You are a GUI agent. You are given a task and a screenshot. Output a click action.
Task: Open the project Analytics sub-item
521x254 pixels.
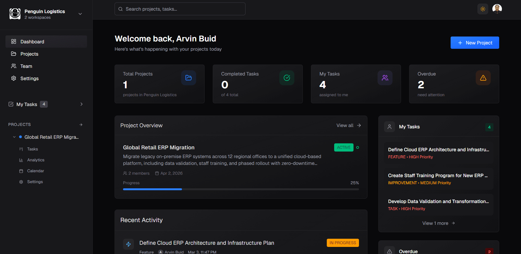(35, 160)
